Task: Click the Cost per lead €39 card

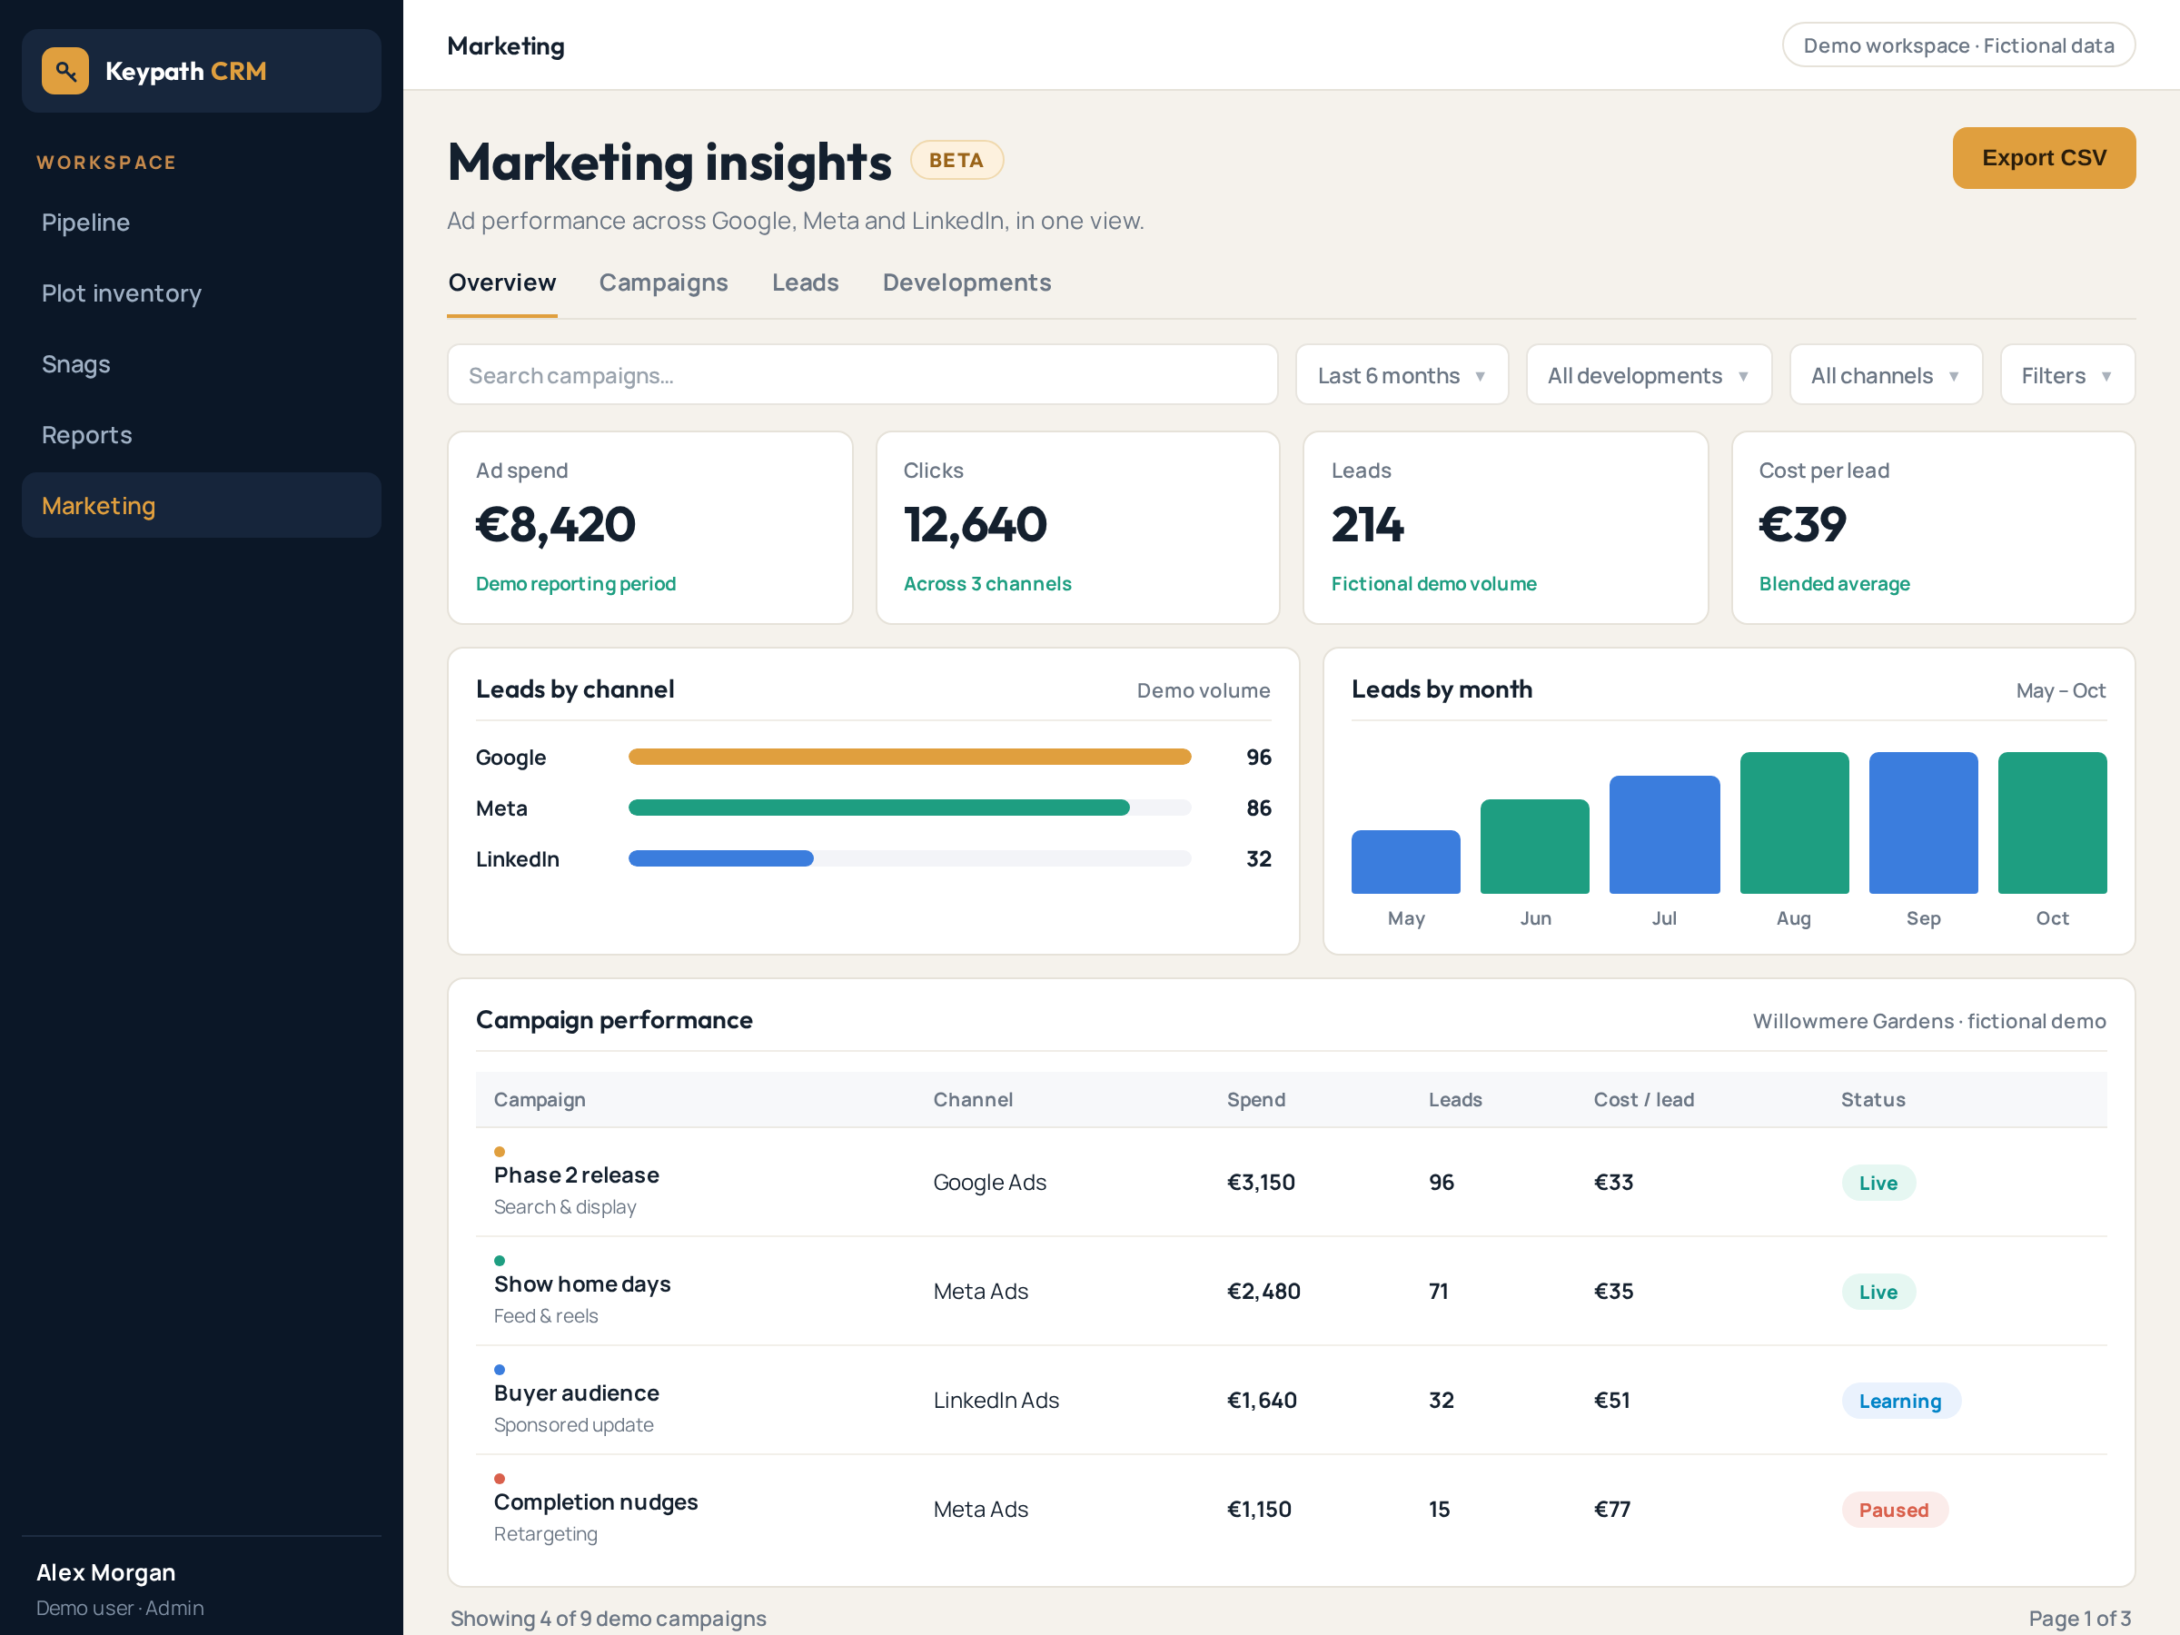Action: pos(1933,527)
